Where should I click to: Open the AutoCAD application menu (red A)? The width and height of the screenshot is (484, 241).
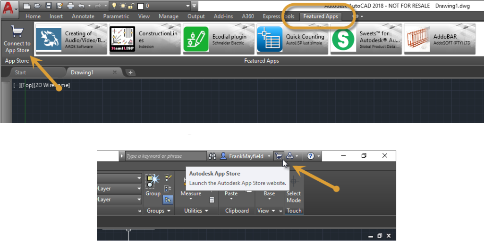tap(9, 9)
